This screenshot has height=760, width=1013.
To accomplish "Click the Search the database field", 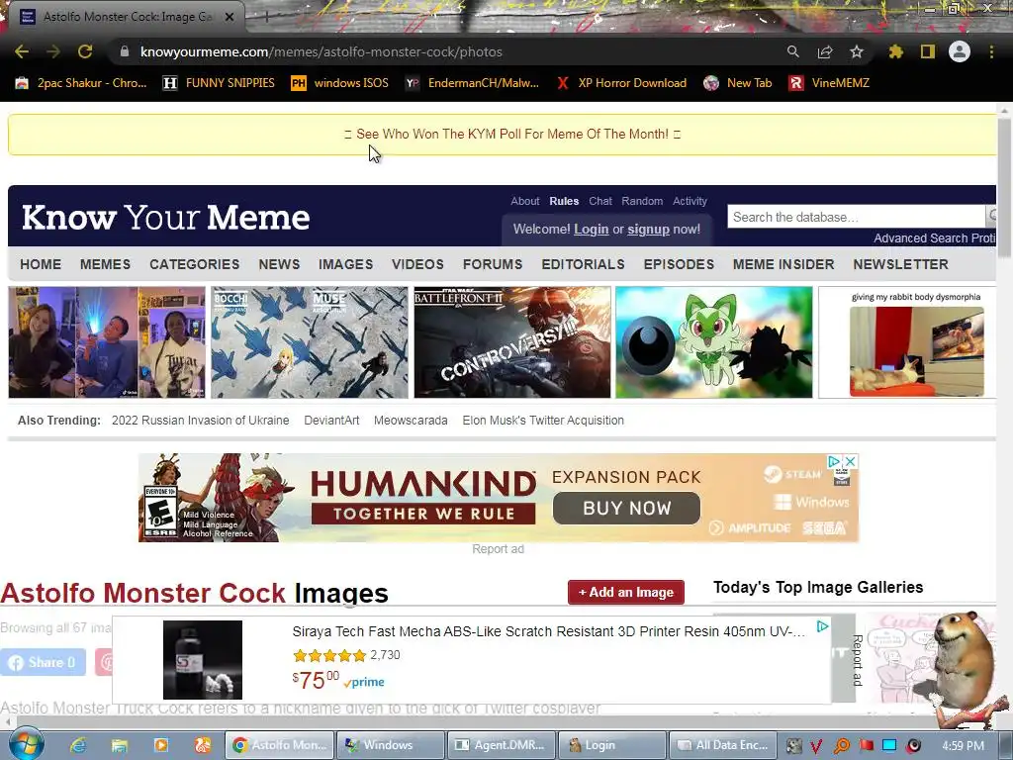I will [856, 217].
